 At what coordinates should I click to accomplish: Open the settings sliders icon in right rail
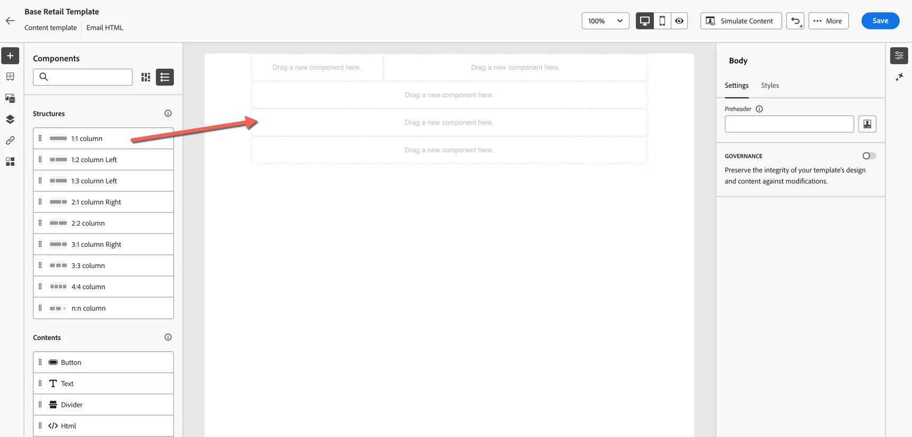pos(899,56)
